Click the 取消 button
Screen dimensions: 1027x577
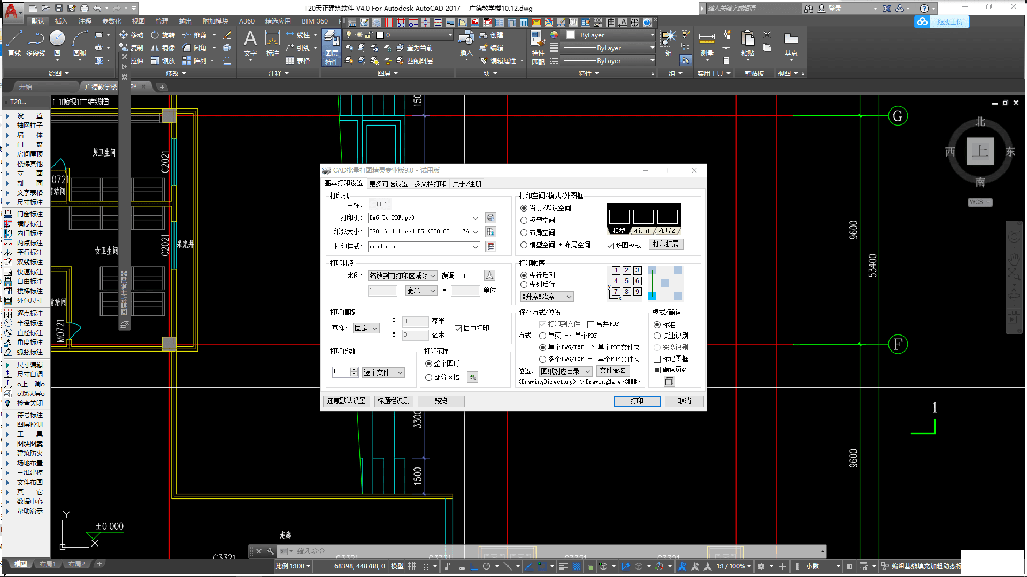click(684, 401)
